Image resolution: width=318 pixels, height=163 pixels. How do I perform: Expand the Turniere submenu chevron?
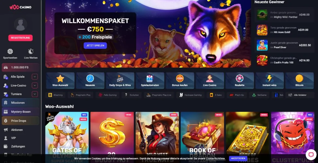click(x=35, y=94)
